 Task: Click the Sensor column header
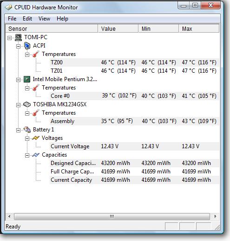(52, 28)
